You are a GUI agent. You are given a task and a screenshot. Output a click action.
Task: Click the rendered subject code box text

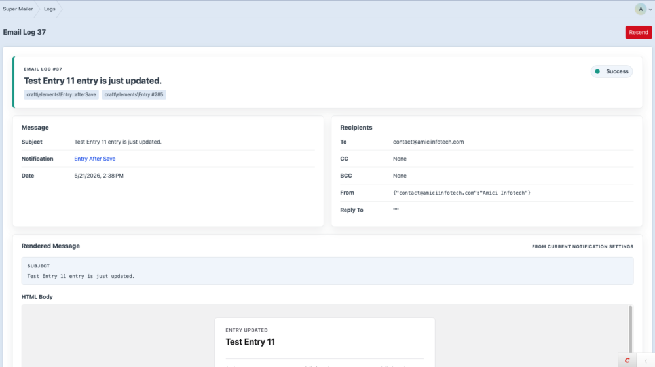point(81,276)
